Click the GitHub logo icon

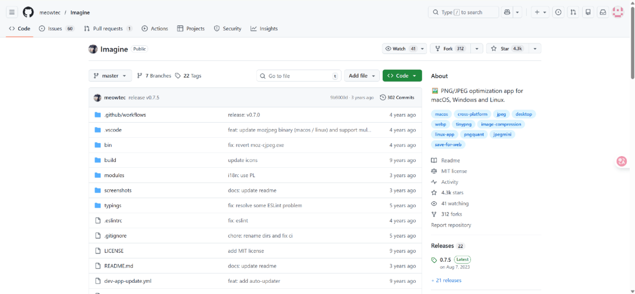pyautogui.click(x=28, y=12)
